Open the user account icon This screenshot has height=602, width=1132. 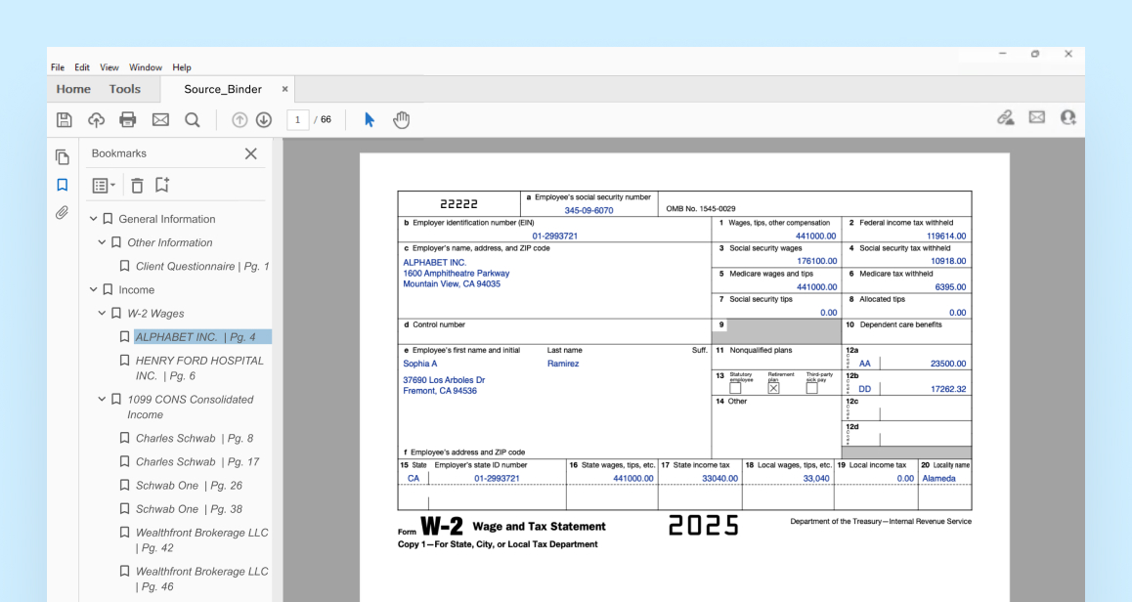tap(1067, 117)
